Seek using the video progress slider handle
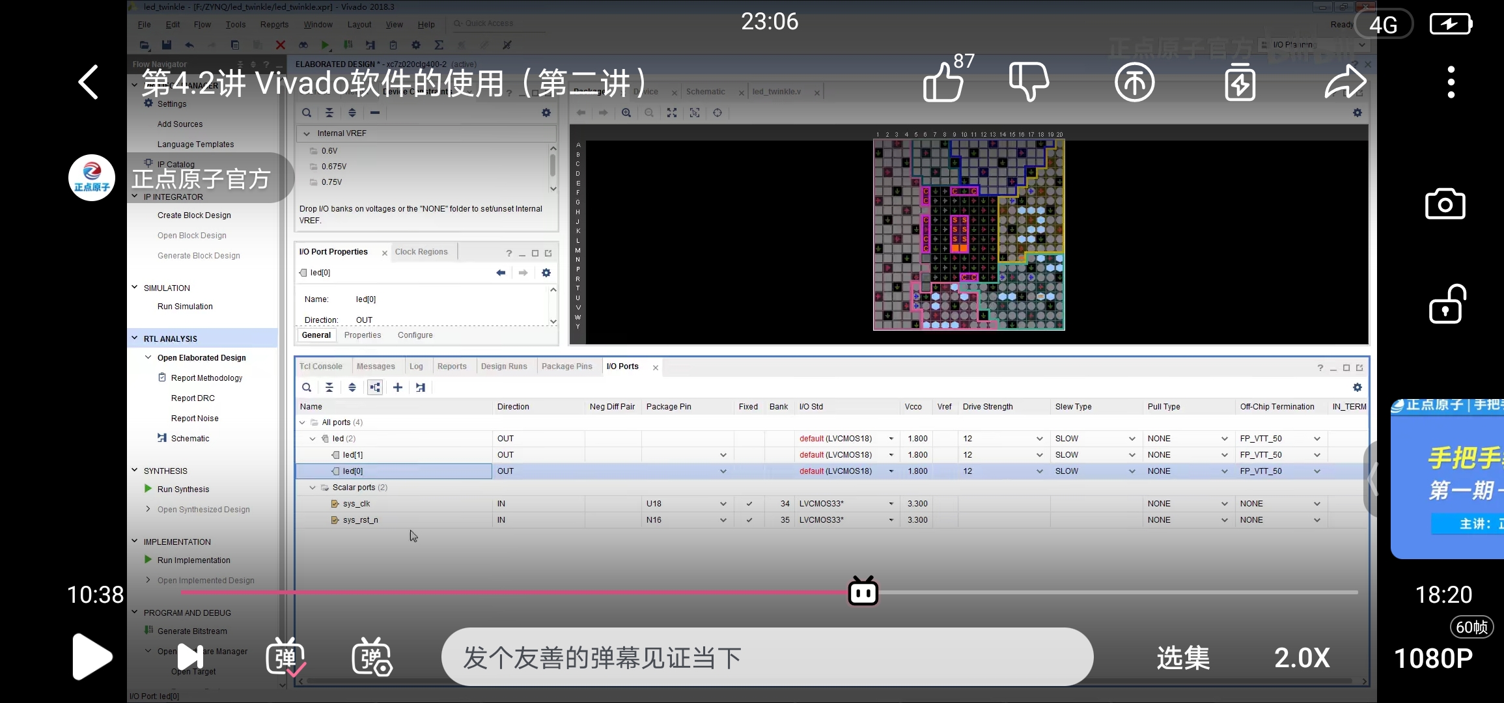The width and height of the screenshot is (1504, 703). [863, 592]
